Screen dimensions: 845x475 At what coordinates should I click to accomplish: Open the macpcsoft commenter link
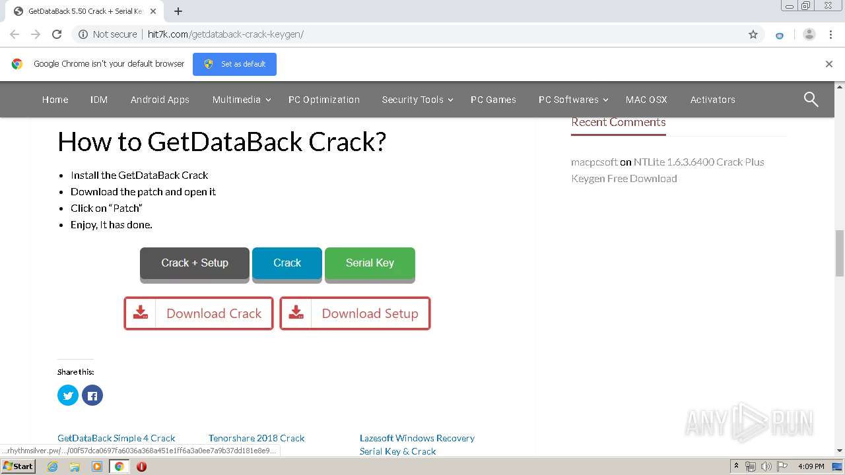coord(594,162)
